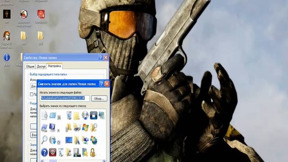The height and width of the screenshot is (162, 288).
Task: Choose the plain yellow folder icon
Action: point(77,116)
